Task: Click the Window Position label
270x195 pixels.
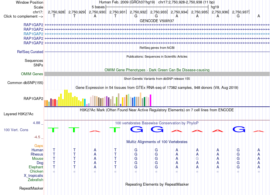Action: [30, 2]
